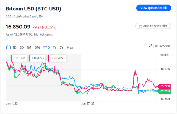Select the 1D time range
This screenshot has height=114, width=177.
(15, 47)
